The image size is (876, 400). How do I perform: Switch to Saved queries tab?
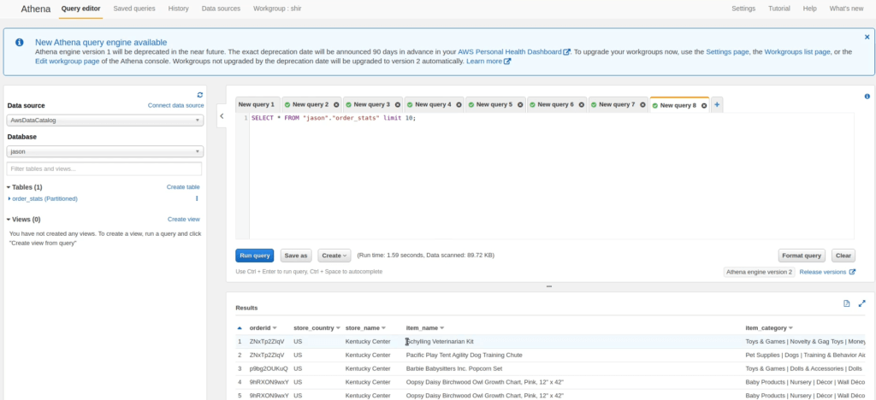coord(134,9)
